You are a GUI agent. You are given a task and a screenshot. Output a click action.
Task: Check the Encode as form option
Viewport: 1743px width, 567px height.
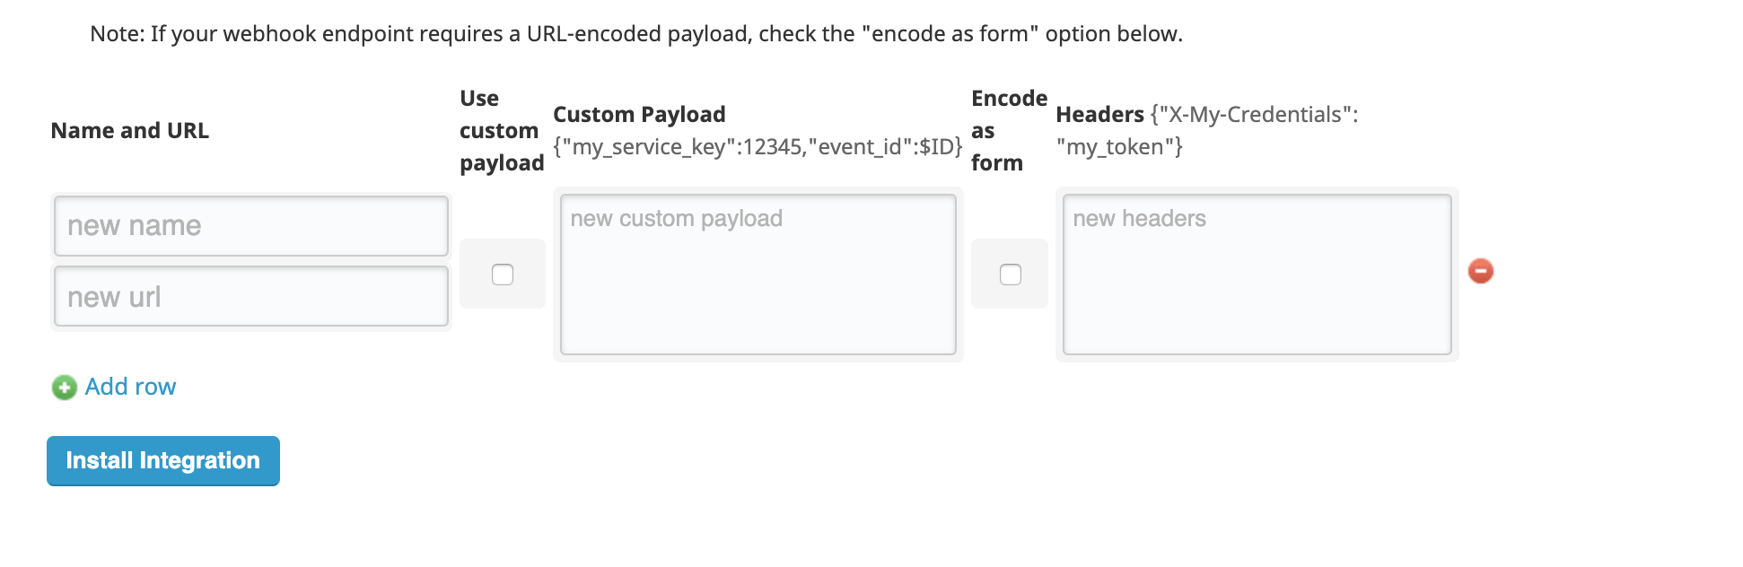pyautogui.click(x=1009, y=275)
